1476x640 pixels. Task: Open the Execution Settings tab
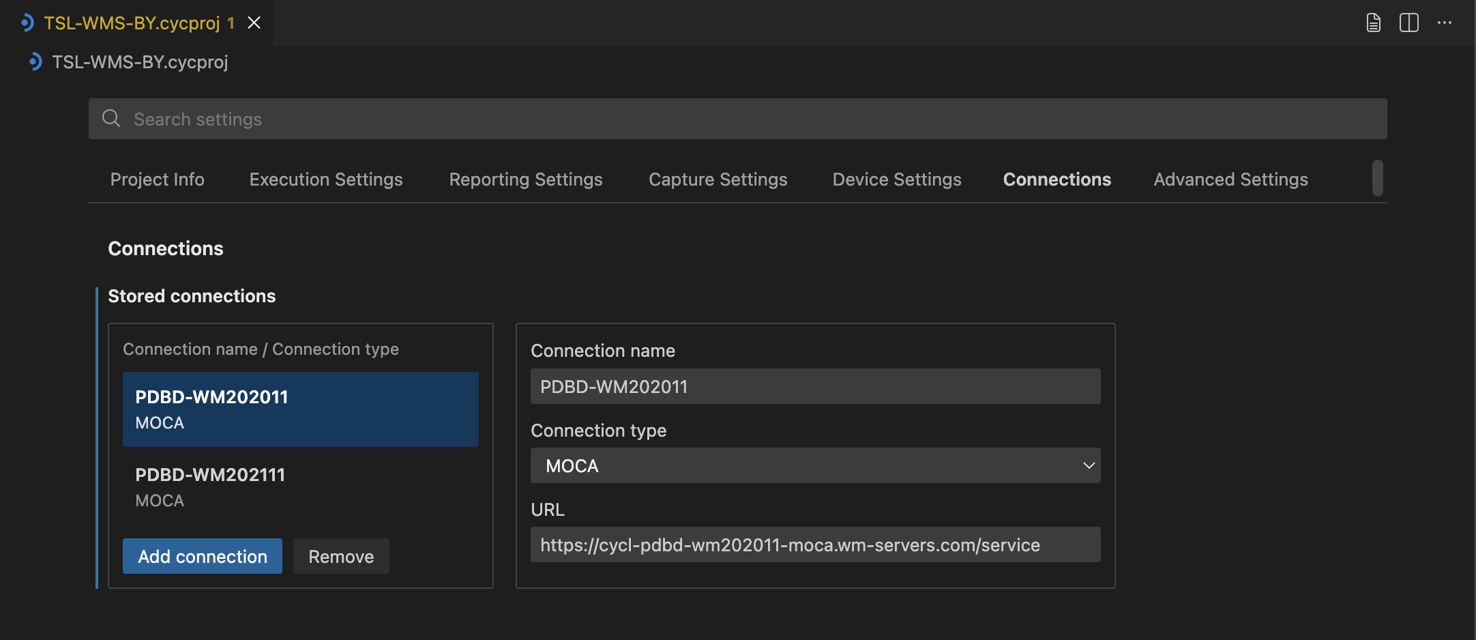click(326, 179)
